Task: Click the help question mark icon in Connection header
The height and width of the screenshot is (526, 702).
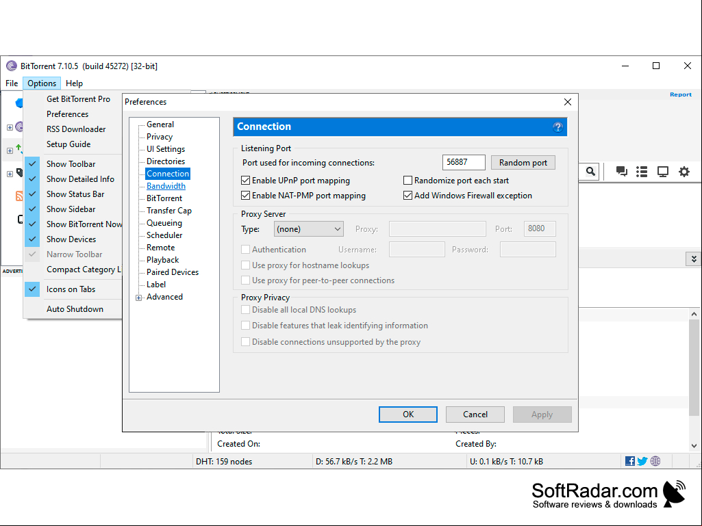Action: coord(557,127)
